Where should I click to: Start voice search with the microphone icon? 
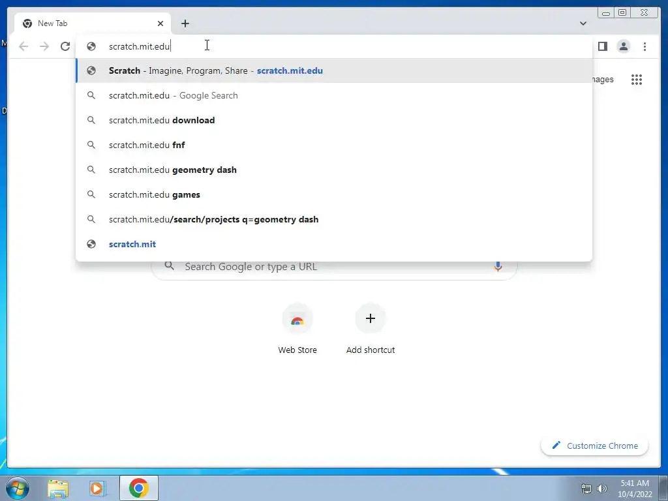pyautogui.click(x=498, y=267)
